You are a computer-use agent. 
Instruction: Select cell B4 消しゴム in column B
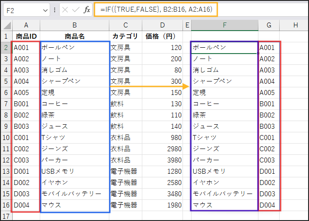(75, 70)
